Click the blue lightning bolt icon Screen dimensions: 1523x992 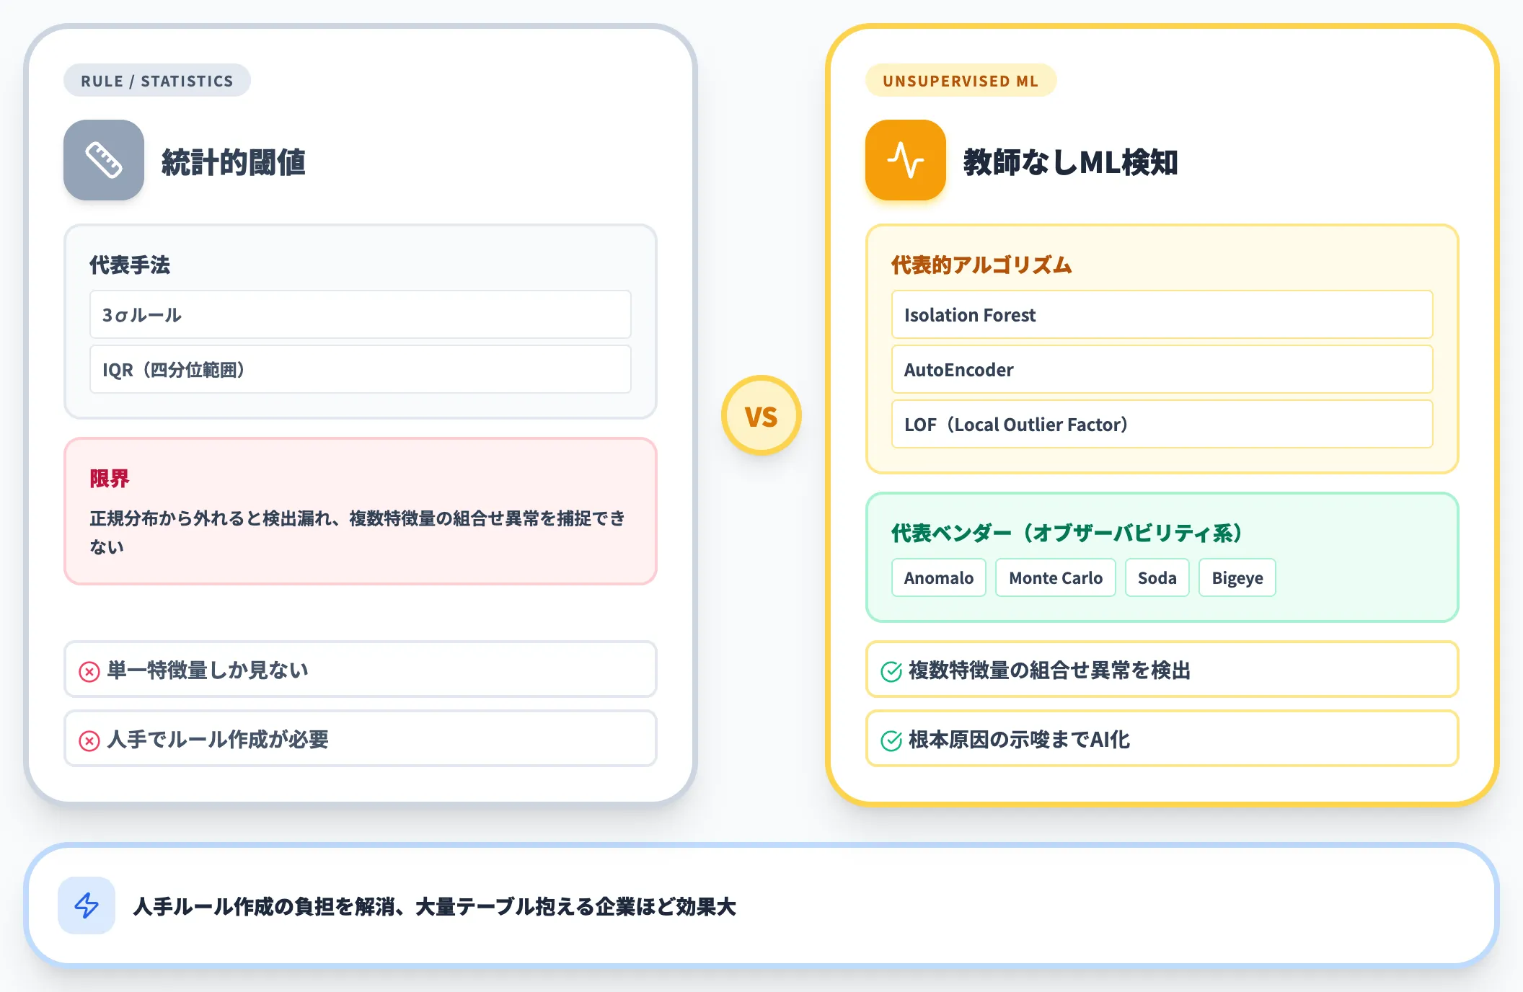87,905
